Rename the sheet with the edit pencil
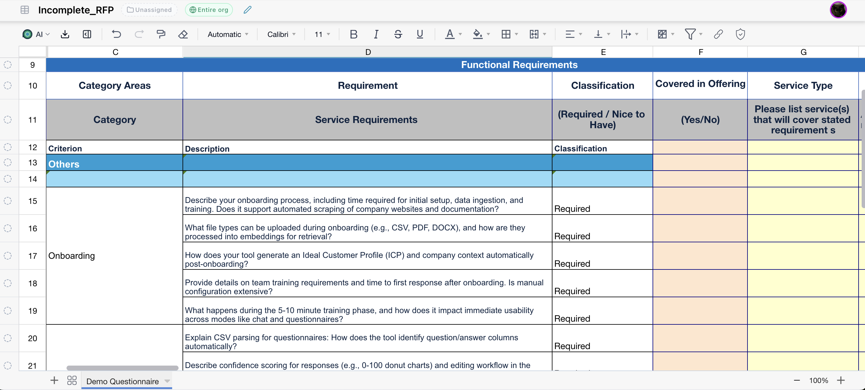 [x=247, y=10]
